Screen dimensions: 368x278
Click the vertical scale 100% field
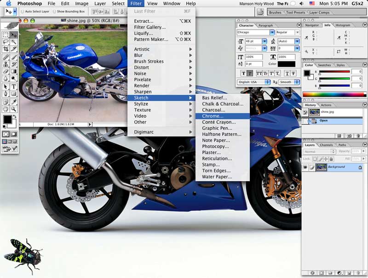(254, 57)
